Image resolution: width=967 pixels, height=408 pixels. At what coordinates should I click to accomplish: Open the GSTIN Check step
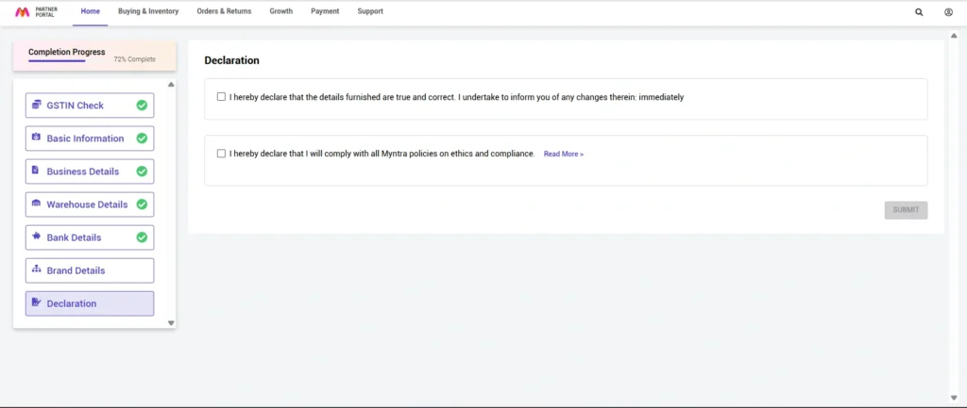[90, 106]
